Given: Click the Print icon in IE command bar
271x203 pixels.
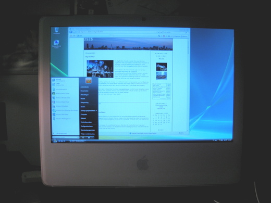Looking at the screenshot, I should [x=169, y=36].
